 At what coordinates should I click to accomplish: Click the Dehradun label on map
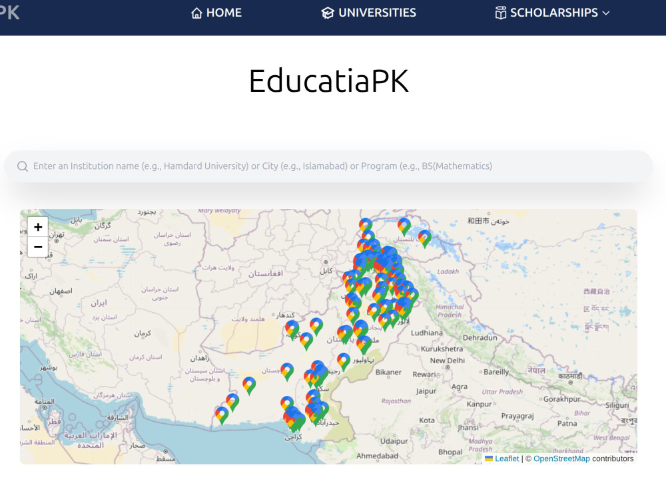pyautogui.click(x=480, y=338)
